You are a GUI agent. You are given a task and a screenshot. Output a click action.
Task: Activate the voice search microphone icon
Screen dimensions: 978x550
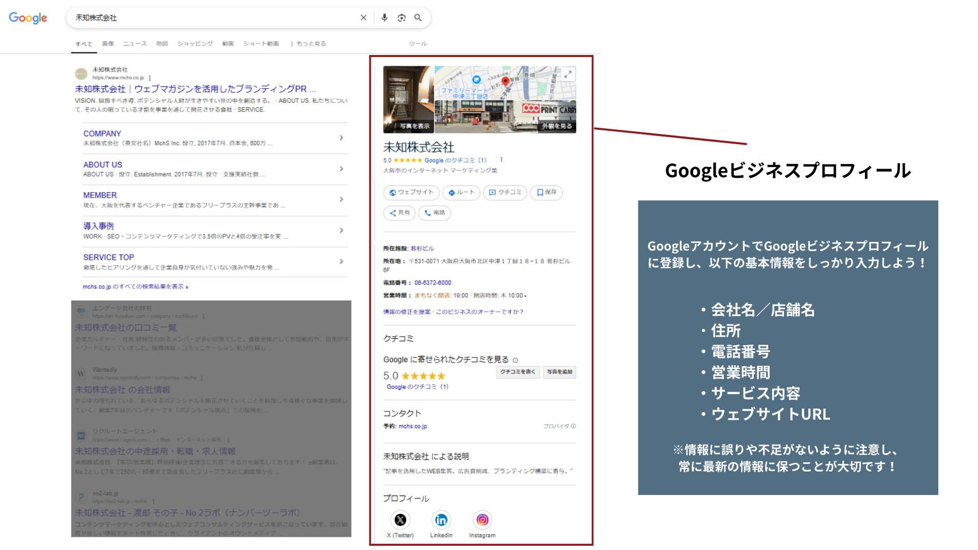pos(385,17)
